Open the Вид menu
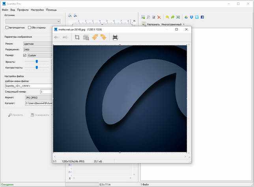 click(x=13, y=10)
